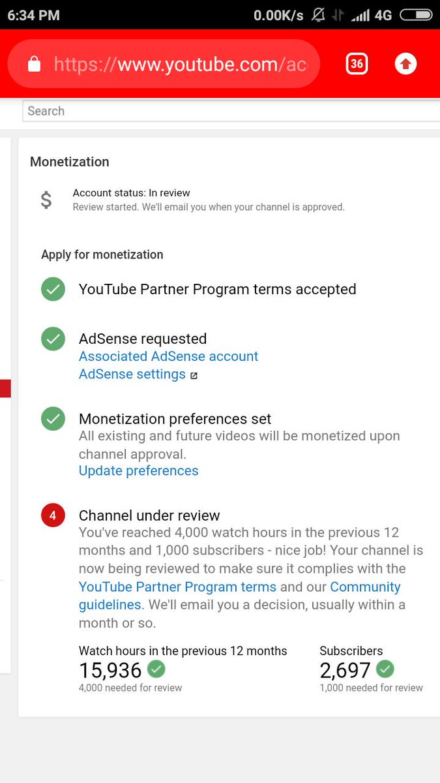Tap green checkmark beside Partner Program terms accepted

53,289
